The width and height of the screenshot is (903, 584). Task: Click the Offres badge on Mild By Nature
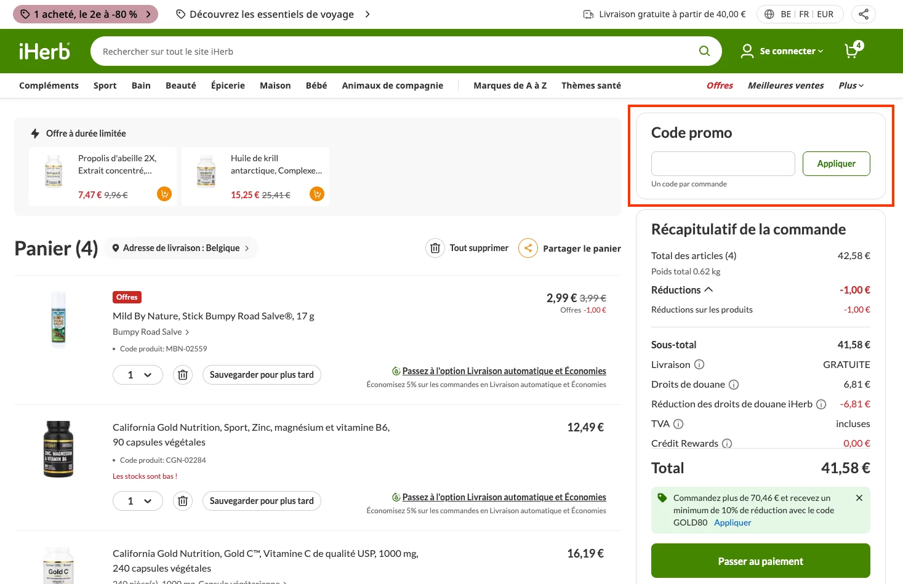(x=127, y=297)
